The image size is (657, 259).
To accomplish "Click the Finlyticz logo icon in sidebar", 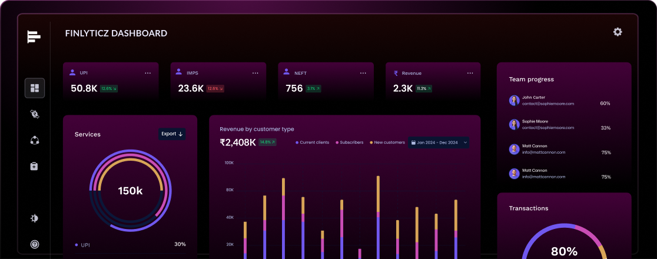I will pos(34,36).
